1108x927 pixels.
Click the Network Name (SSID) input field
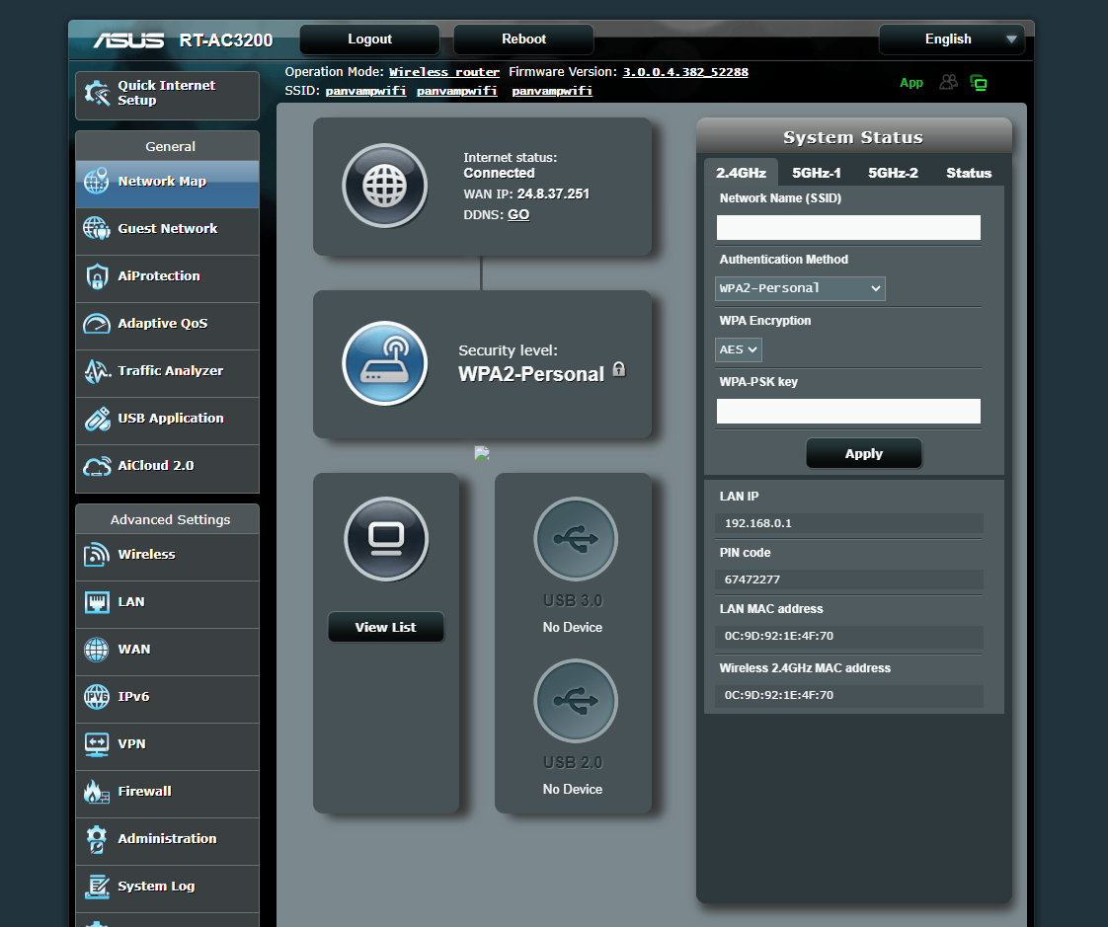[x=848, y=228]
